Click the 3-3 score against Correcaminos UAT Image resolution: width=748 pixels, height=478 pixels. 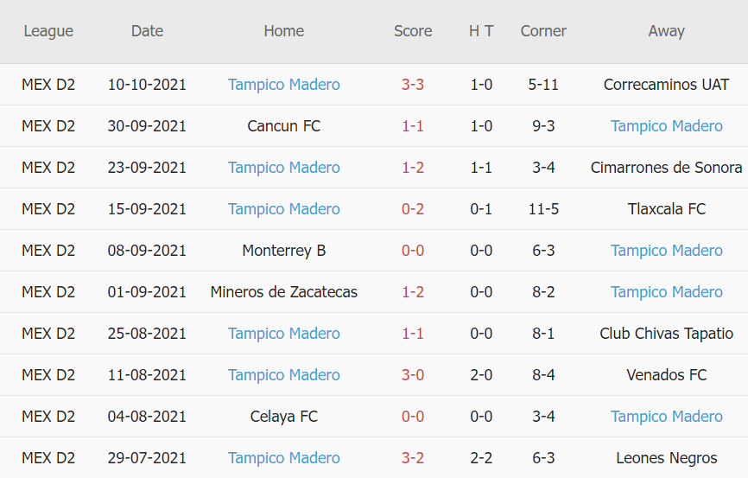[x=413, y=85]
